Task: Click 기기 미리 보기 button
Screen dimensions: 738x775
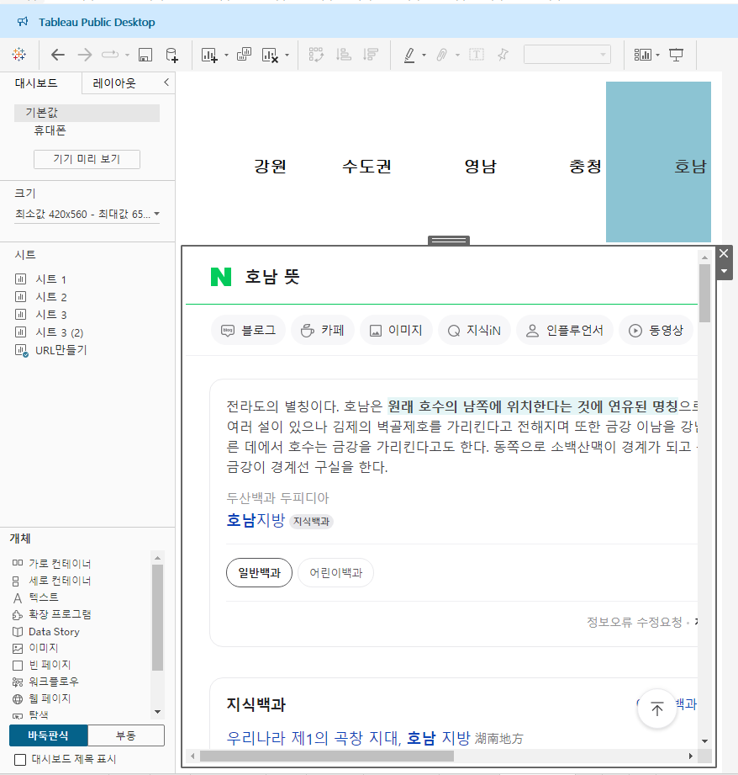Action: pyautogui.click(x=87, y=159)
